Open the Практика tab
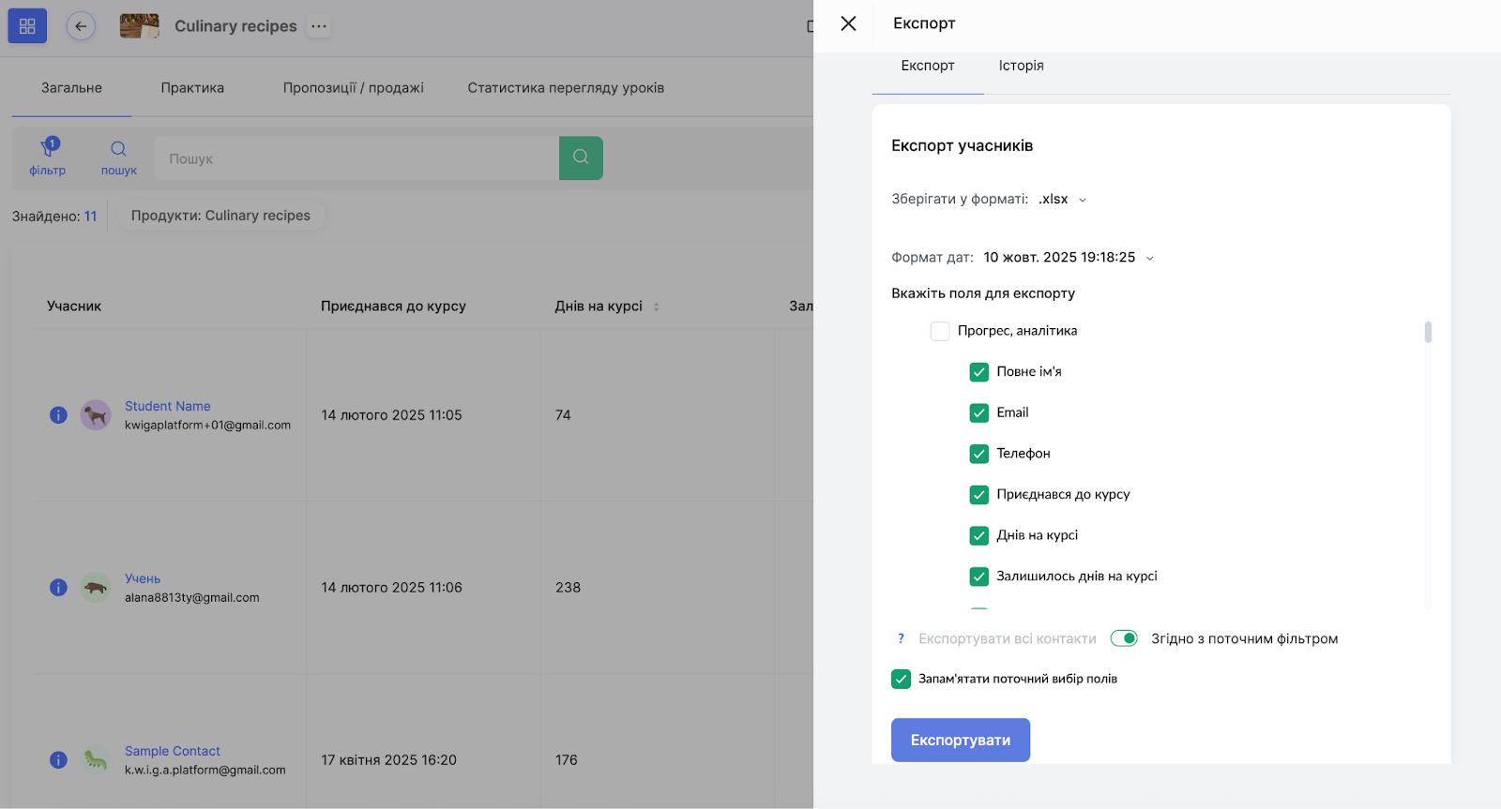1501x809 pixels. 192,88
